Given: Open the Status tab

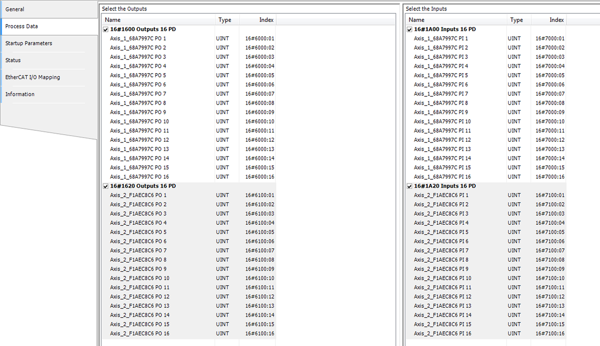Looking at the screenshot, I should pos(13,60).
